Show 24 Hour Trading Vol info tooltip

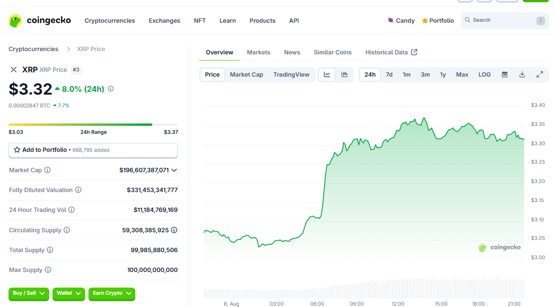(71, 210)
